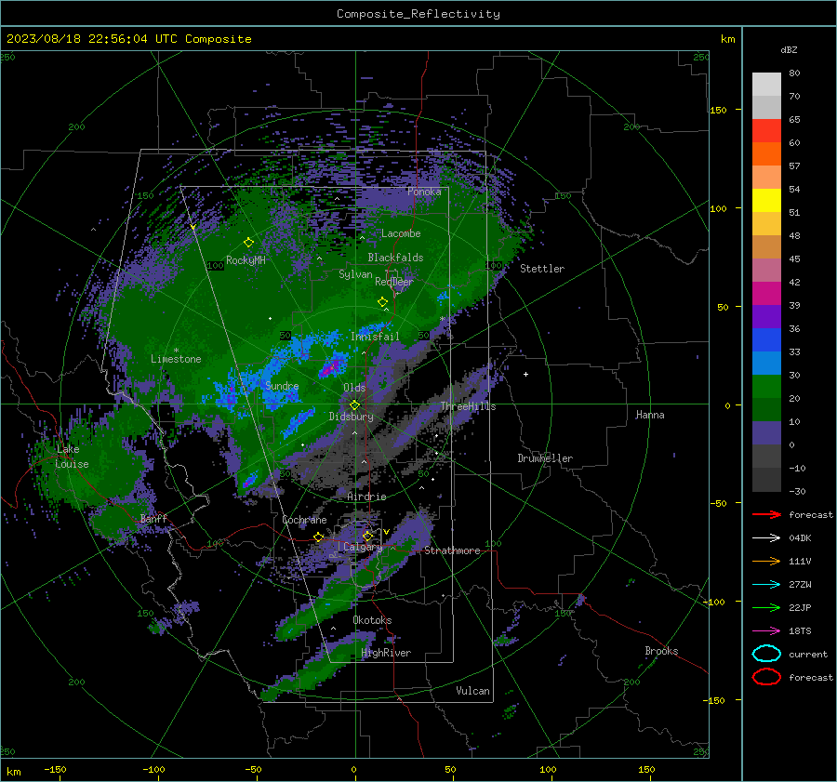The height and width of the screenshot is (782, 837).
Task: Click the Hanna city label
Action: point(650,415)
